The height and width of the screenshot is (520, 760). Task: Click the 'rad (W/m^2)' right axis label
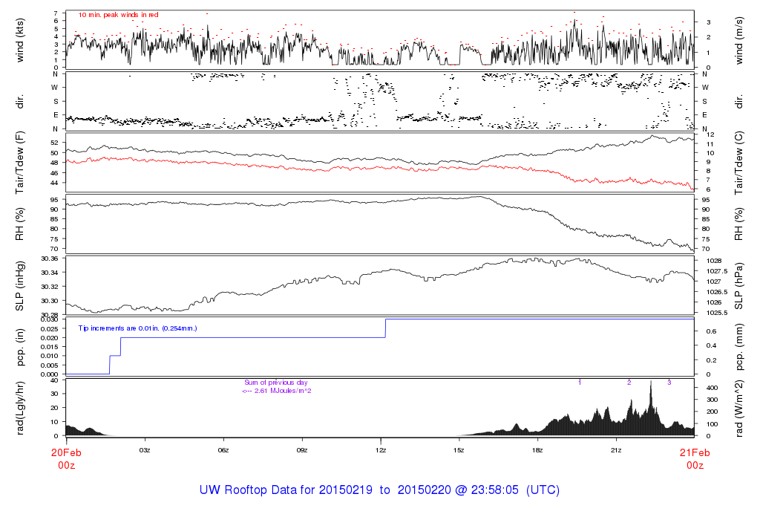pyautogui.click(x=740, y=408)
